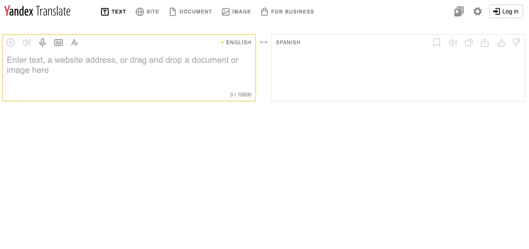The width and height of the screenshot is (529, 249).
Task: Swap translation direction with the arrows
Action: click(x=264, y=42)
